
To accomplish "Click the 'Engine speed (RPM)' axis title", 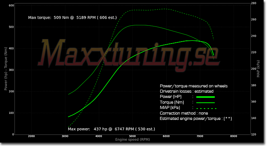I will pyautogui.click(x=132, y=140).
